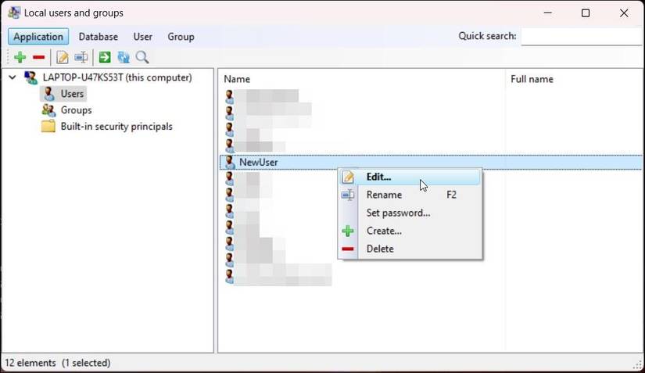This screenshot has width=645, height=373.
Task: Click the green plus Create toolbar icon
Action: 20,57
